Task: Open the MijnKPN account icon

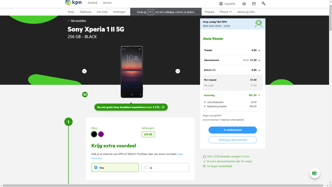Action: (x=221, y=4)
